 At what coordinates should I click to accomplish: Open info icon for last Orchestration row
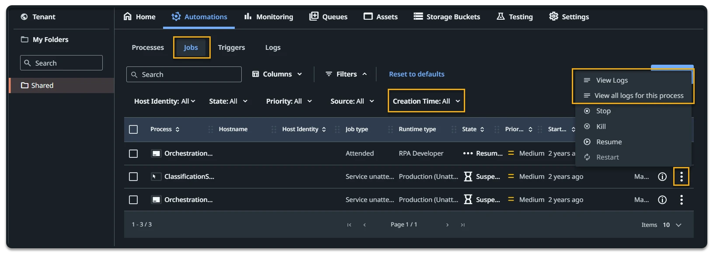(662, 200)
